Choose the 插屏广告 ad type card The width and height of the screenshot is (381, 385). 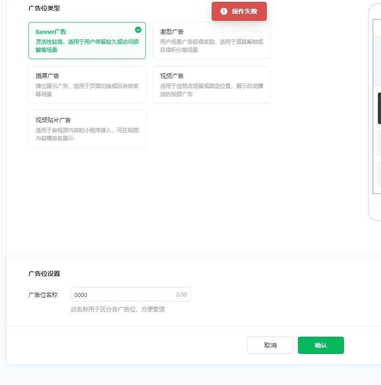[87, 85]
